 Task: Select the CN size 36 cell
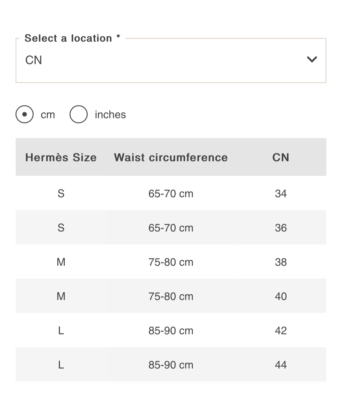click(281, 228)
